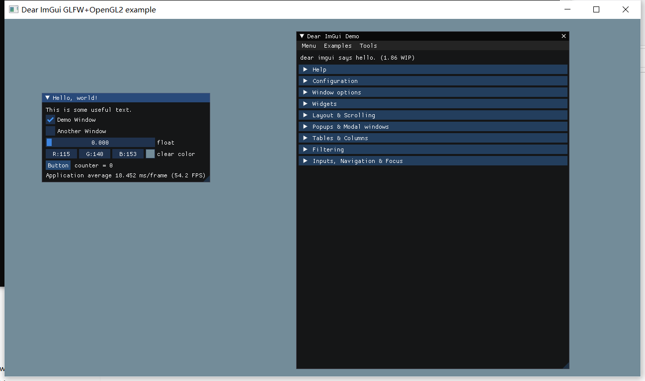
Task: Expand the Popups & Modal windows section
Action: pyautogui.click(x=349, y=126)
